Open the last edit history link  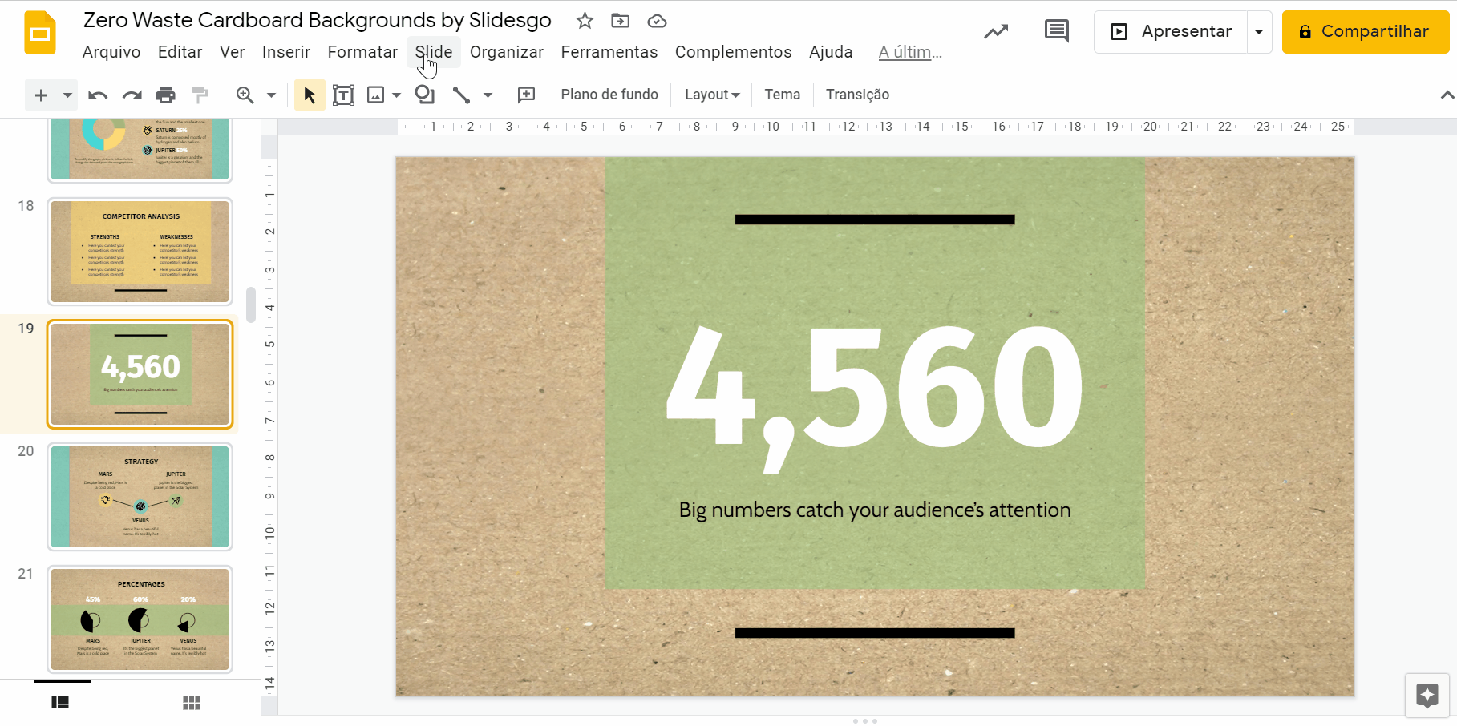[910, 52]
